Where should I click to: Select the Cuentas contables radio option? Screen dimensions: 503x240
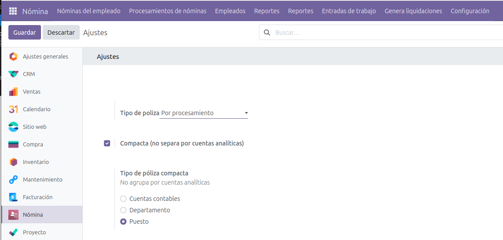[x=123, y=199]
